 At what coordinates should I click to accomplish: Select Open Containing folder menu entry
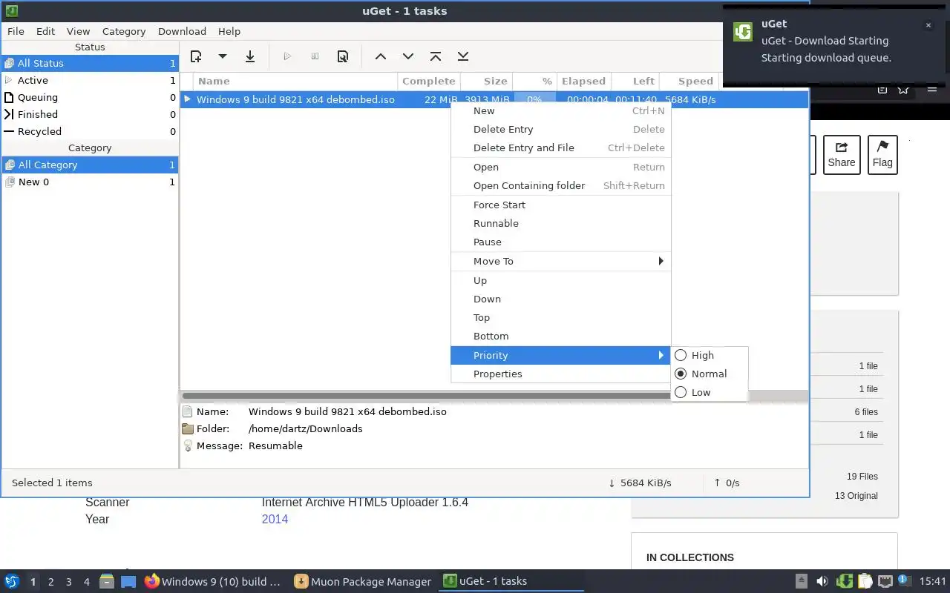(x=560, y=185)
